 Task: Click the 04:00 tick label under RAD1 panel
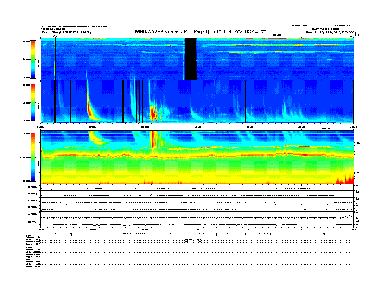[93, 127]
